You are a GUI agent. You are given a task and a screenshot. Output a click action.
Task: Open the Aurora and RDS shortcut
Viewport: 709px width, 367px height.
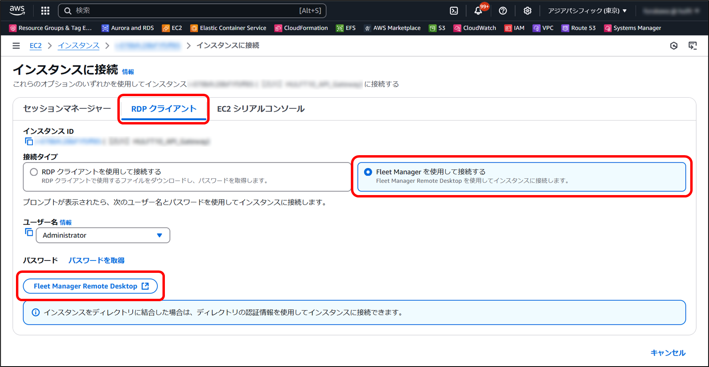[128, 28]
